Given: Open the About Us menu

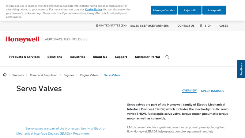Looking at the screenshot, I should click(x=100, y=57).
